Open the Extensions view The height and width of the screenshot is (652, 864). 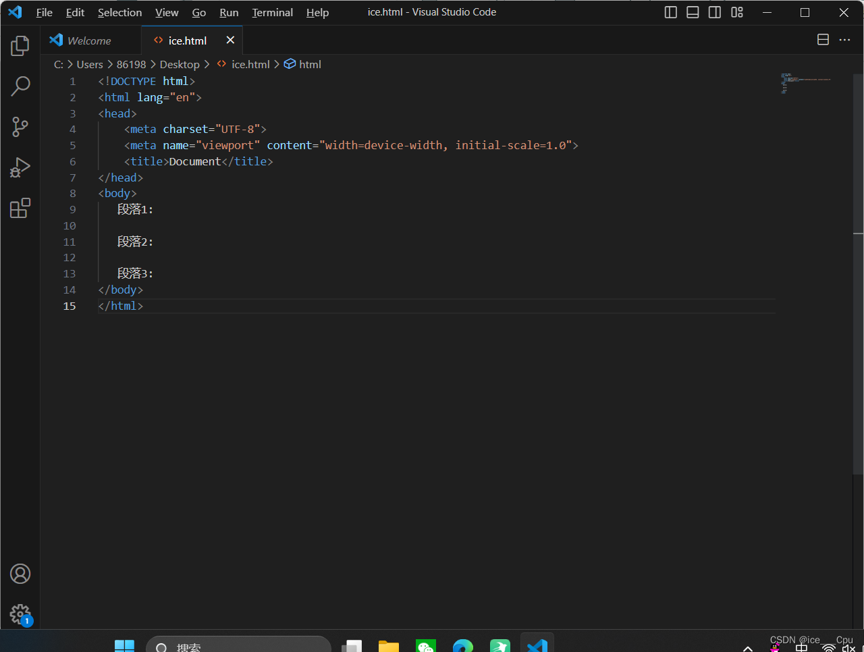coord(20,208)
